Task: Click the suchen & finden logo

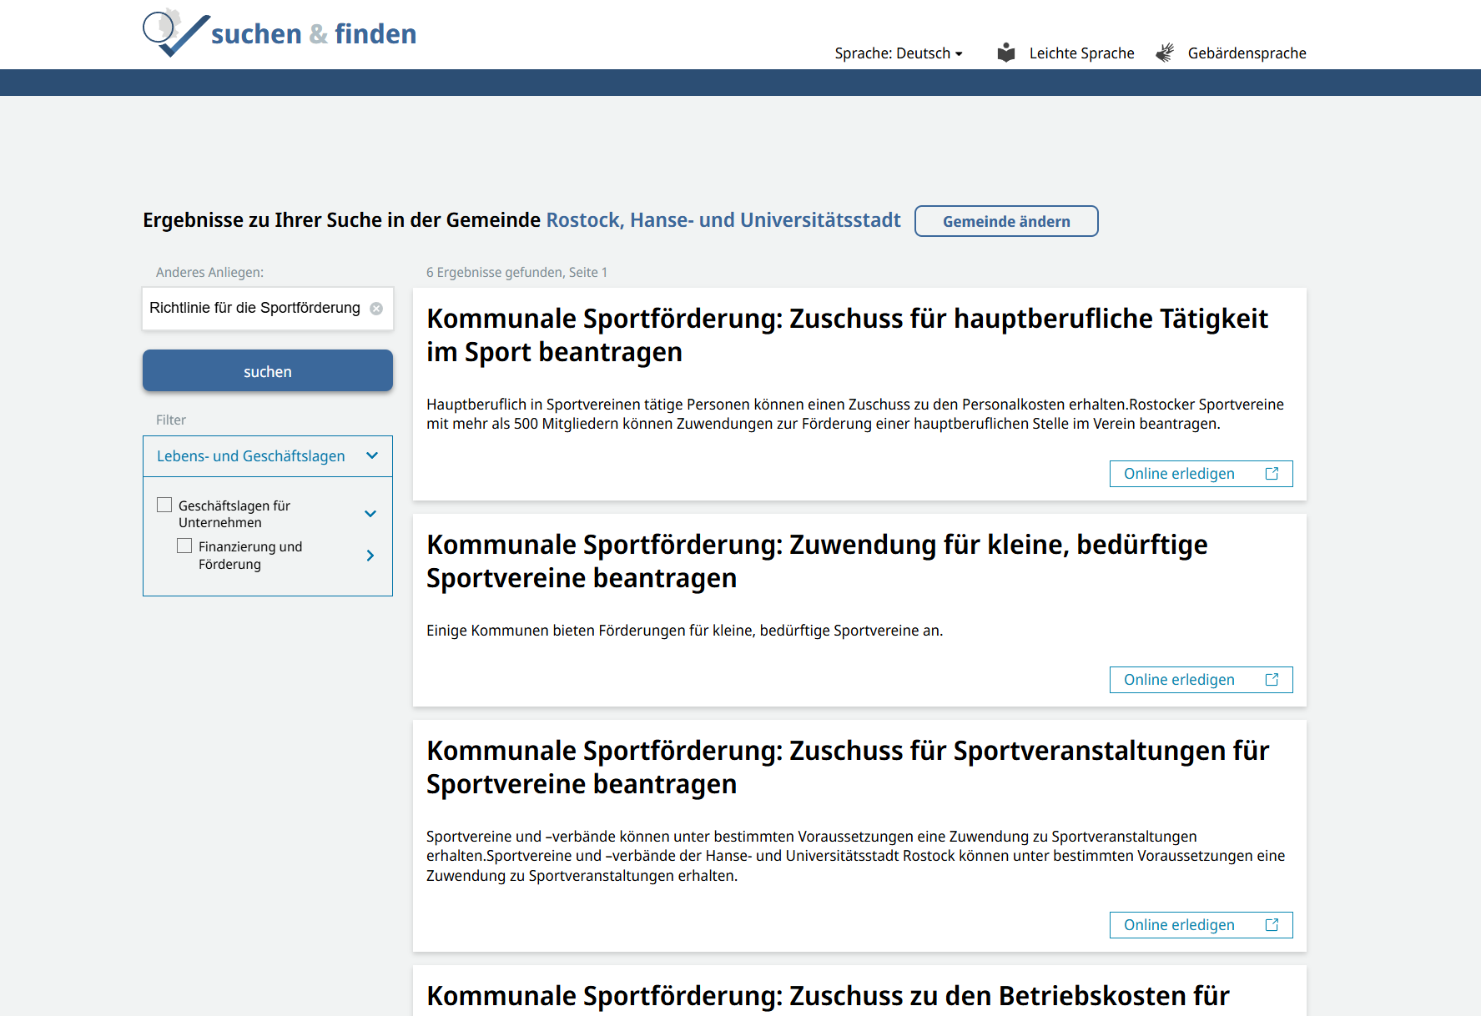Action: pos(279,32)
